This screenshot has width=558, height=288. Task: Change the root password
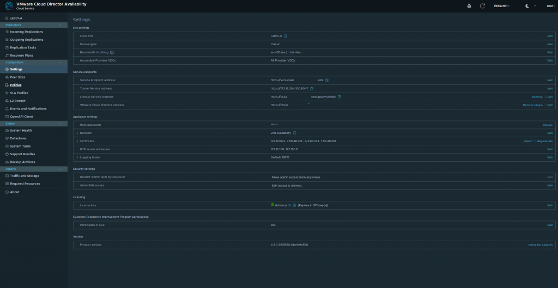point(547,125)
